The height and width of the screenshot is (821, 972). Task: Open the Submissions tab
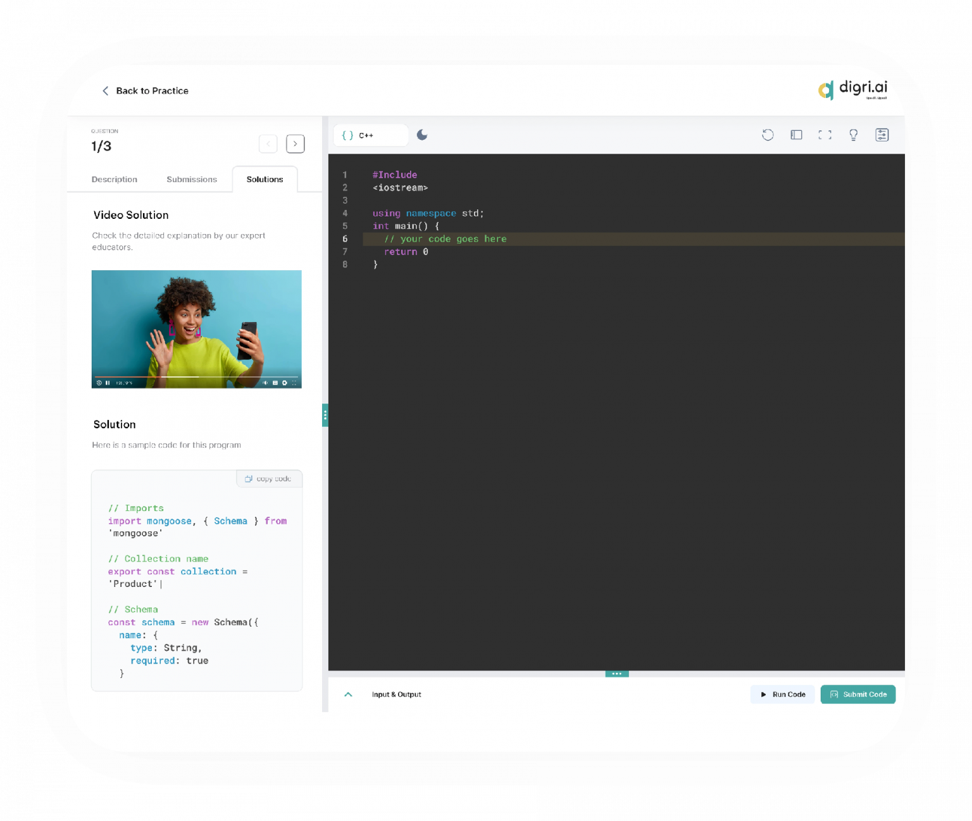coord(192,180)
